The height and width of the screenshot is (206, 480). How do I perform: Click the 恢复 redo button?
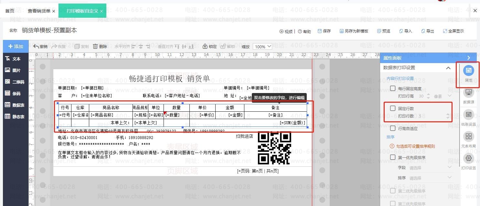[59, 46]
